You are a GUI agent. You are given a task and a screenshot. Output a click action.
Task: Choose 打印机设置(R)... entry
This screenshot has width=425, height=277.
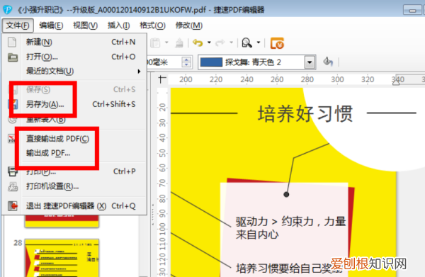pyautogui.click(x=74, y=186)
